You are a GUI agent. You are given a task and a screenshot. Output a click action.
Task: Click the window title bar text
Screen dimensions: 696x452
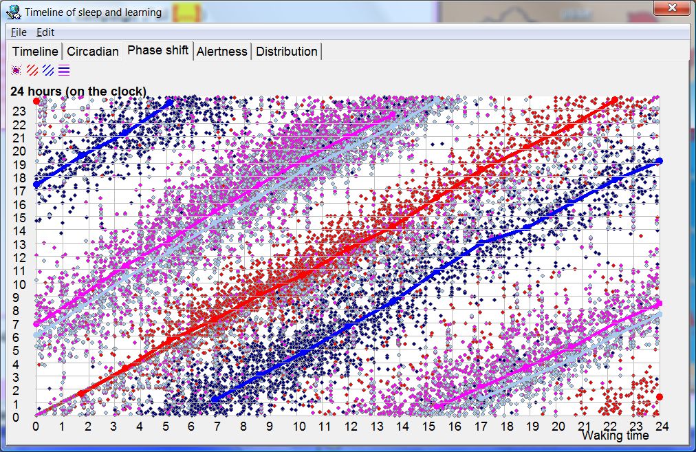[x=94, y=12]
